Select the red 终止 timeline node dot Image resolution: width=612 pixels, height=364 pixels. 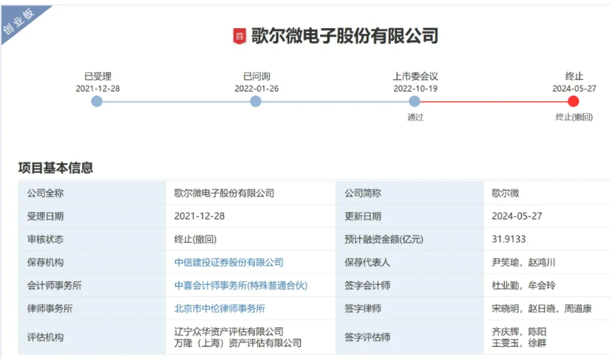(574, 102)
